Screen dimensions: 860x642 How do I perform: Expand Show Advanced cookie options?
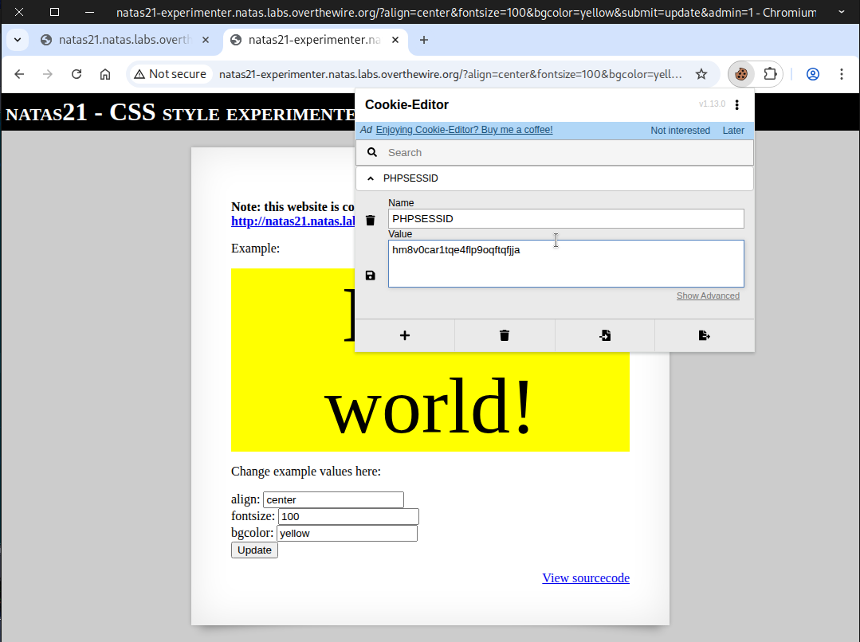(708, 296)
